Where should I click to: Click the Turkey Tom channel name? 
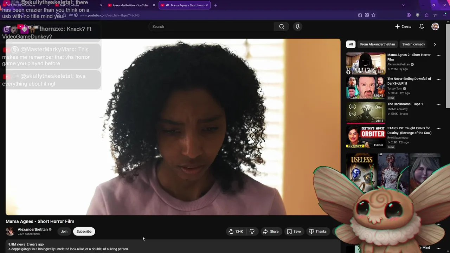394,89
